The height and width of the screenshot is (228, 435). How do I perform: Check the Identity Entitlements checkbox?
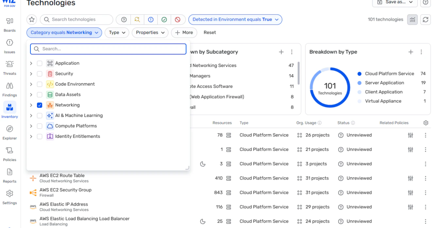coord(40,137)
